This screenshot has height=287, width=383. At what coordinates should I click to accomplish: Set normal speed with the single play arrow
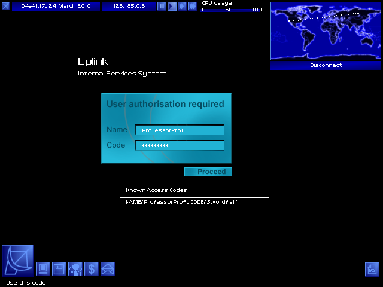(x=172, y=6)
